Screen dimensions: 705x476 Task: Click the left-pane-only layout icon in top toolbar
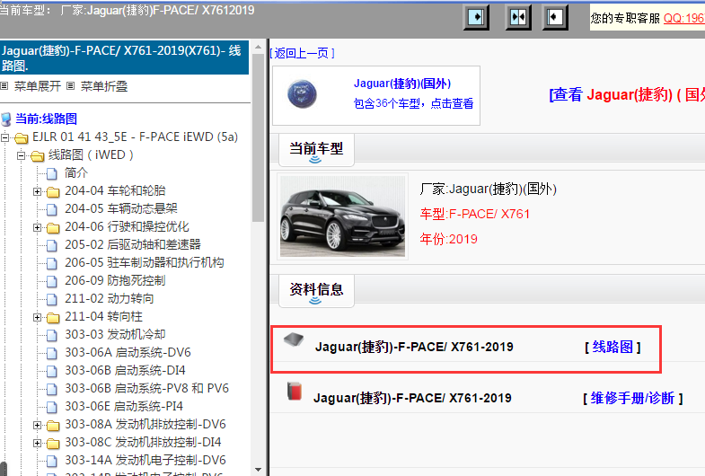pos(476,18)
